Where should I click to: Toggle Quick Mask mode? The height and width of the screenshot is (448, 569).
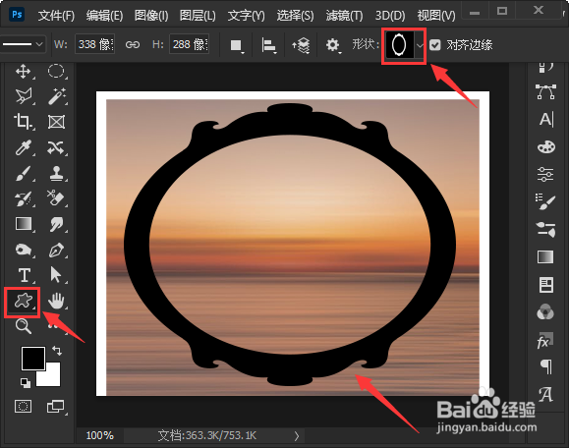(x=23, y=407)
